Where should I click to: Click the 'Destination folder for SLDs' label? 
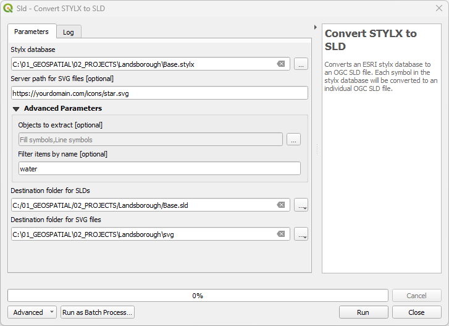click(x=50, y=191)
